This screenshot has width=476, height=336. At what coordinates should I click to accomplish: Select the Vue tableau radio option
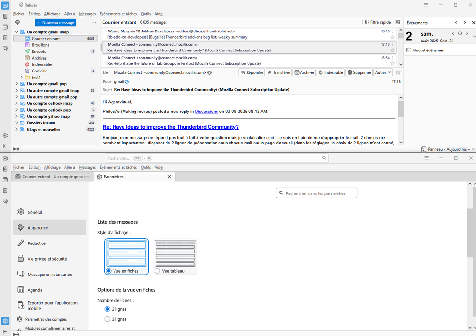tap(158, 271)
